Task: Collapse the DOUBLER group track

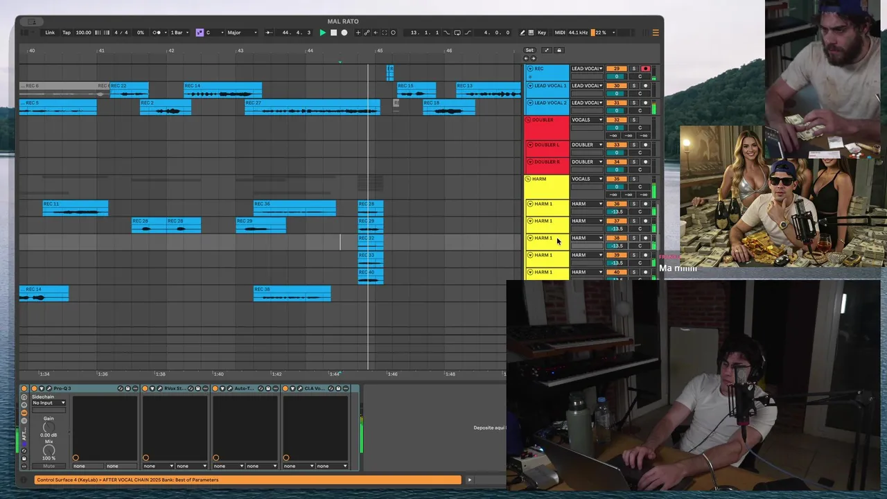Action: pyautogui.click(x=528, y=120)
